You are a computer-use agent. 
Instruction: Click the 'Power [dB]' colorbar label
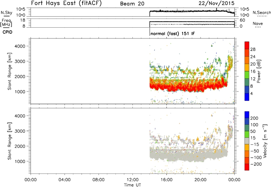(258, 71)
